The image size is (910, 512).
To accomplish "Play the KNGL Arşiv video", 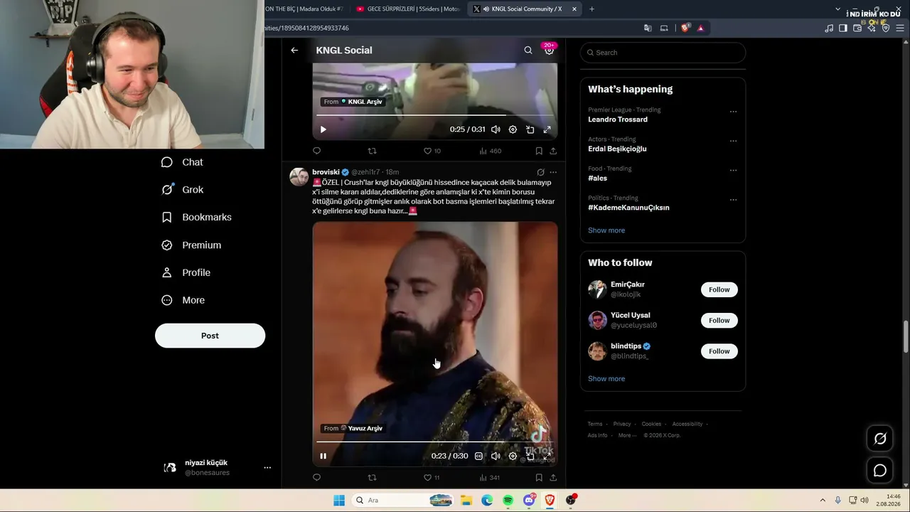I will (323, 129).
